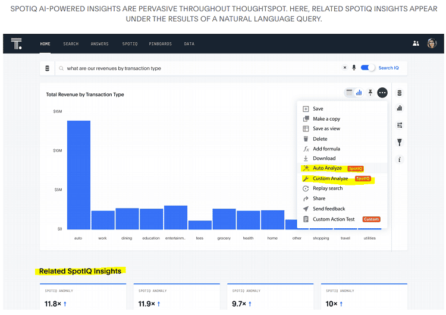Choose Custom Analyze in the menu
The width and height of the screenshot is (446, 315).
click(x=330, y=178)
